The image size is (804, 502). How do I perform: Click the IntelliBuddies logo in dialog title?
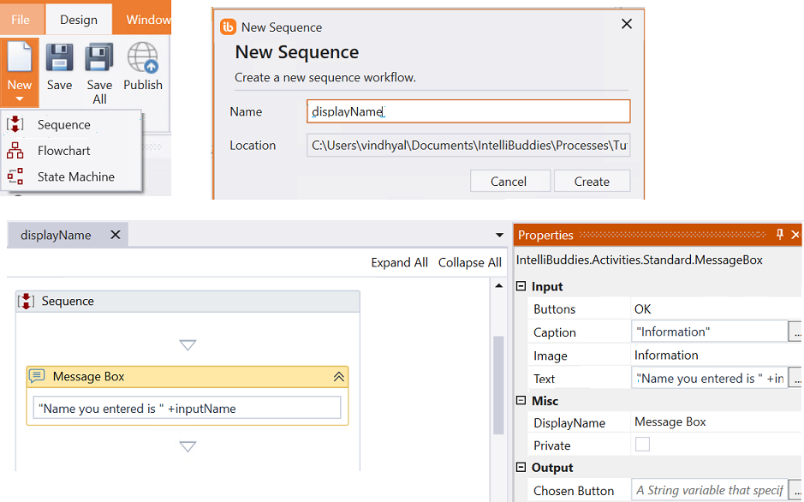point(228,27)
